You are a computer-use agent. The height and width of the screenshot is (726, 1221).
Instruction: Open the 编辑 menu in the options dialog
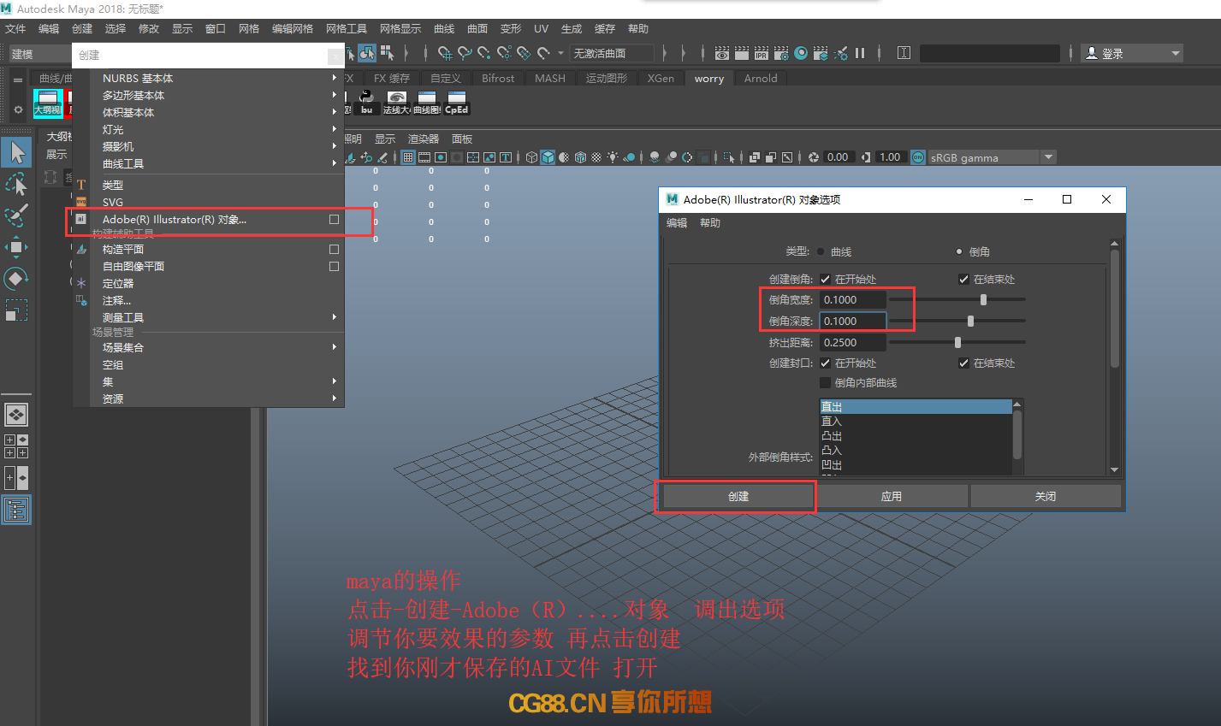click(677, 223)
